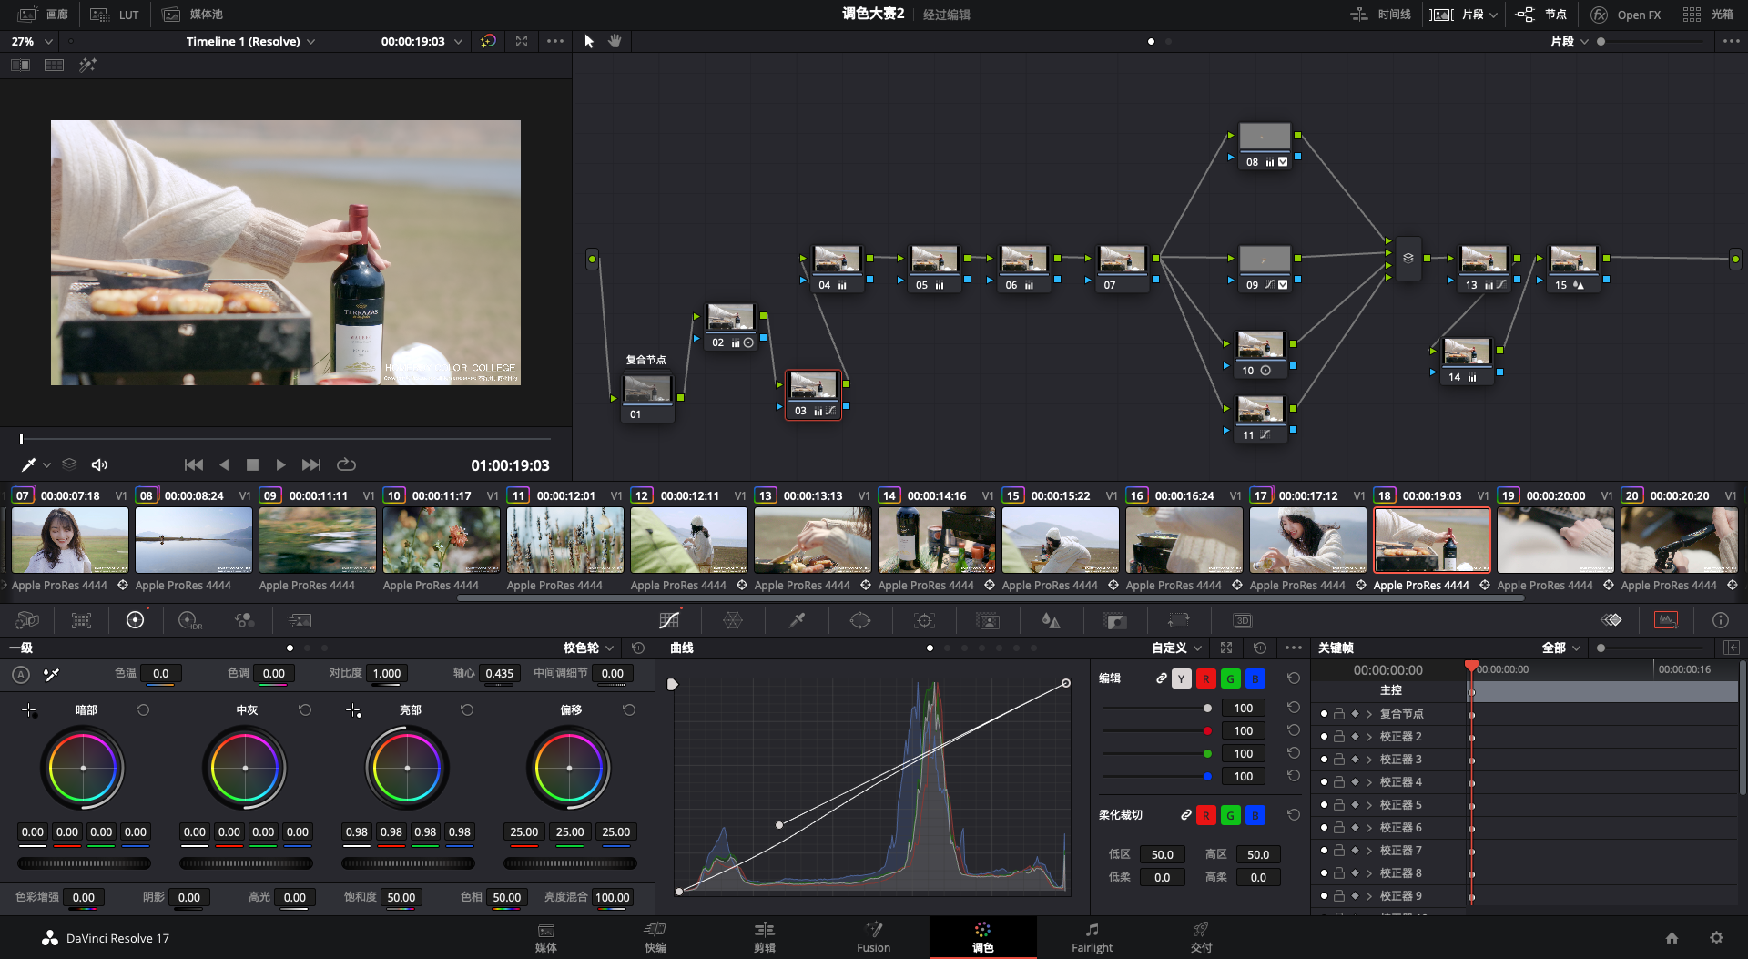Open the Curves palette icon
1748x959 pixels.
tap(669, 620)
